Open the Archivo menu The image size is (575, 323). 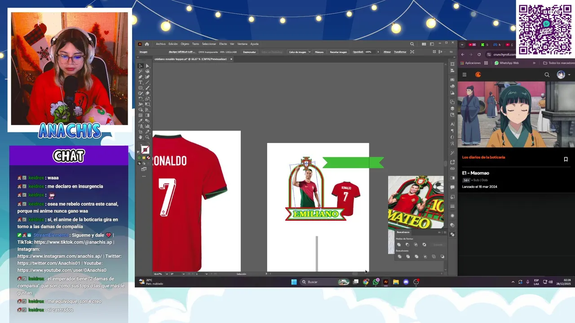[x=161, y=44]
